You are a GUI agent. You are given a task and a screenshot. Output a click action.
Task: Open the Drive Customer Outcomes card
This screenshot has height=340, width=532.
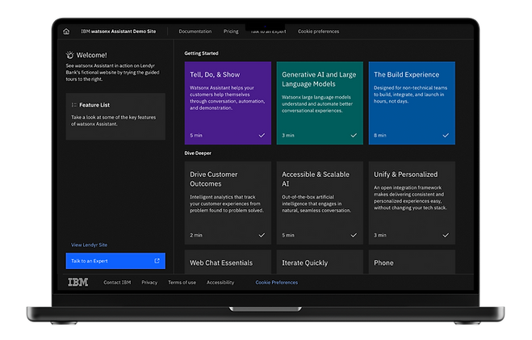coord(228,203)
